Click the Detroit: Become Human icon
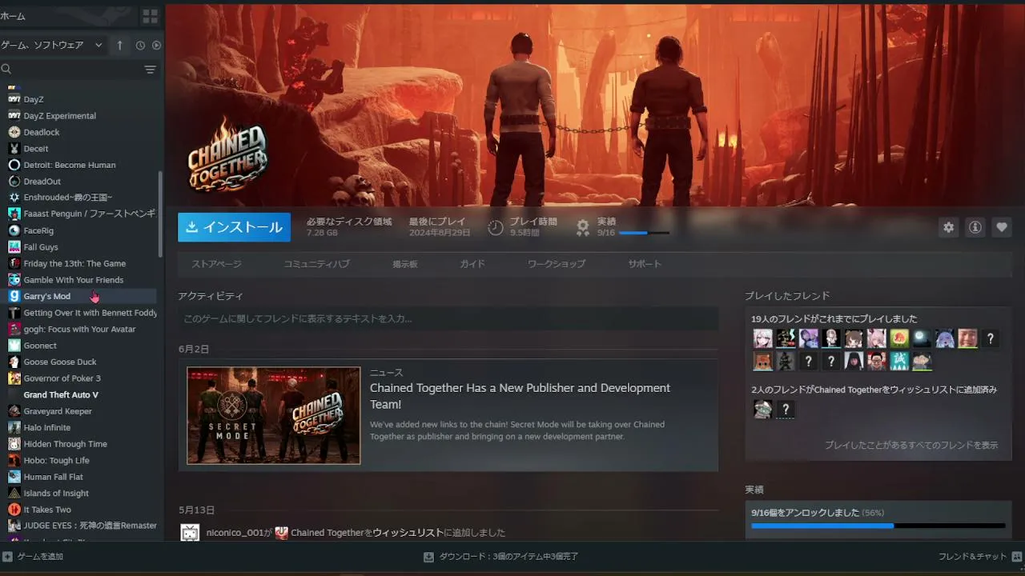 14,165
